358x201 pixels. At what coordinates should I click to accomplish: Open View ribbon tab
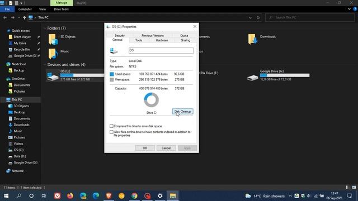[43, 9]
